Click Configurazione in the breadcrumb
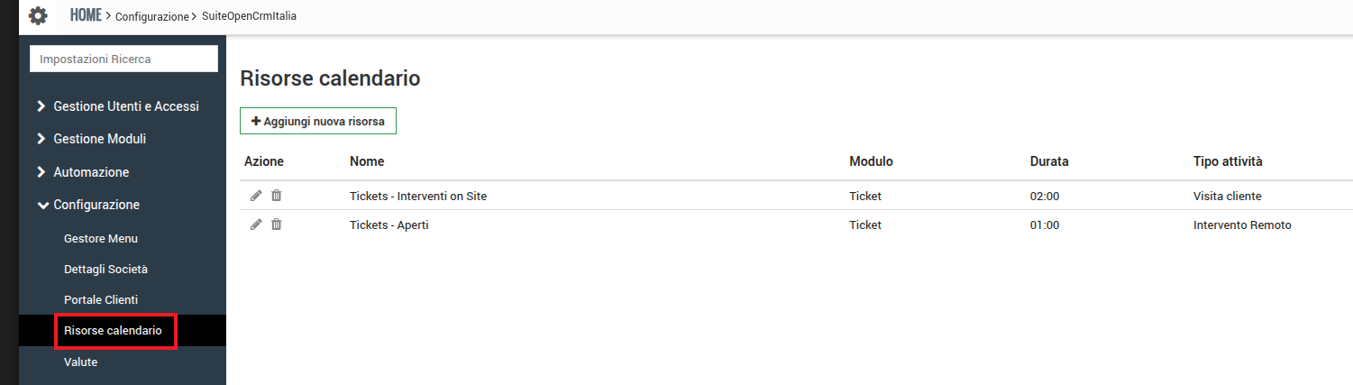This screenshot has width=1353, height=385. pyautogui.click(x=152, y=17)
